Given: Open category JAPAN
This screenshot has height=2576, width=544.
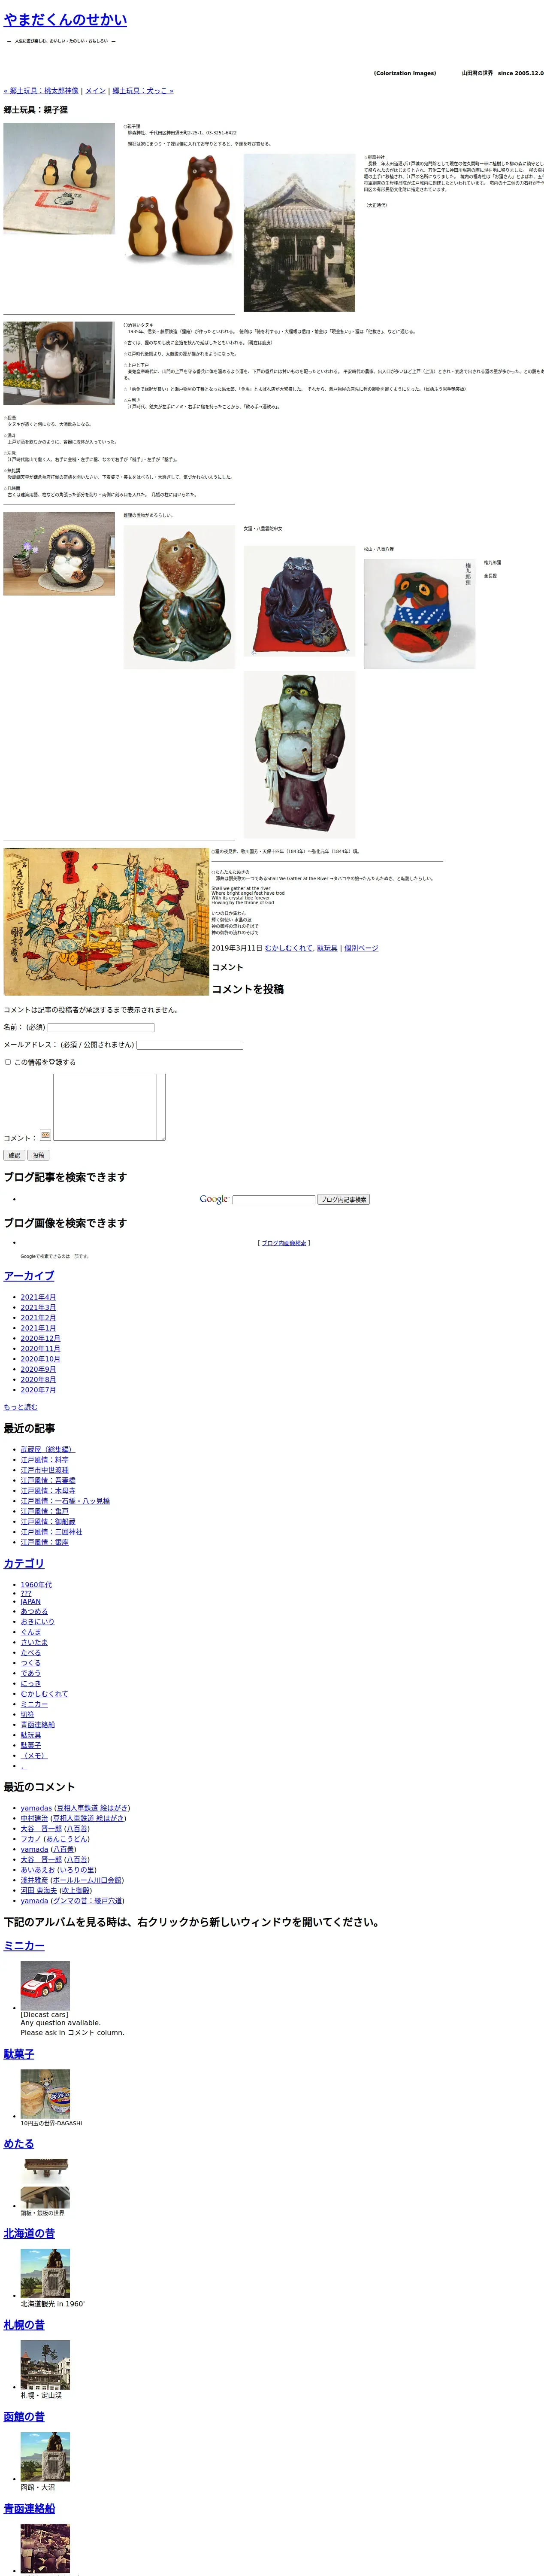Looking at the screenshot, I should click(31, 1602).
